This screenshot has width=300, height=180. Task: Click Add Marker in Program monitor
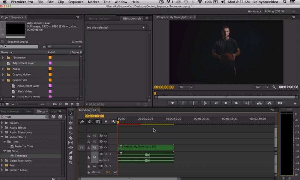pos(172,103)
